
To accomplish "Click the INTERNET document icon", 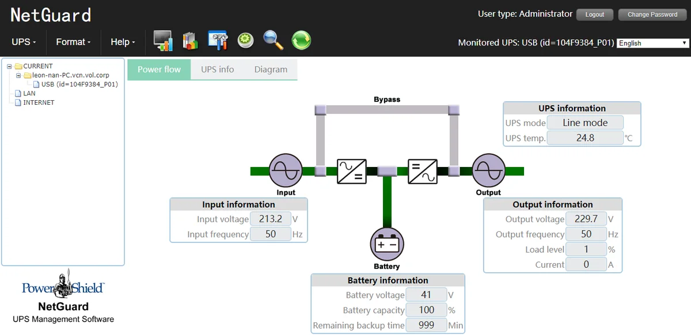I will (x=18, y=102).
